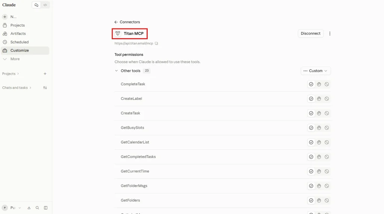
Task: Set GetCalendarList to always allow
Action: pos(311,143)
